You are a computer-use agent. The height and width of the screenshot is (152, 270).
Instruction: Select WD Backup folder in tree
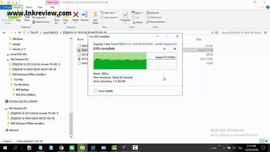coord(22,90)
